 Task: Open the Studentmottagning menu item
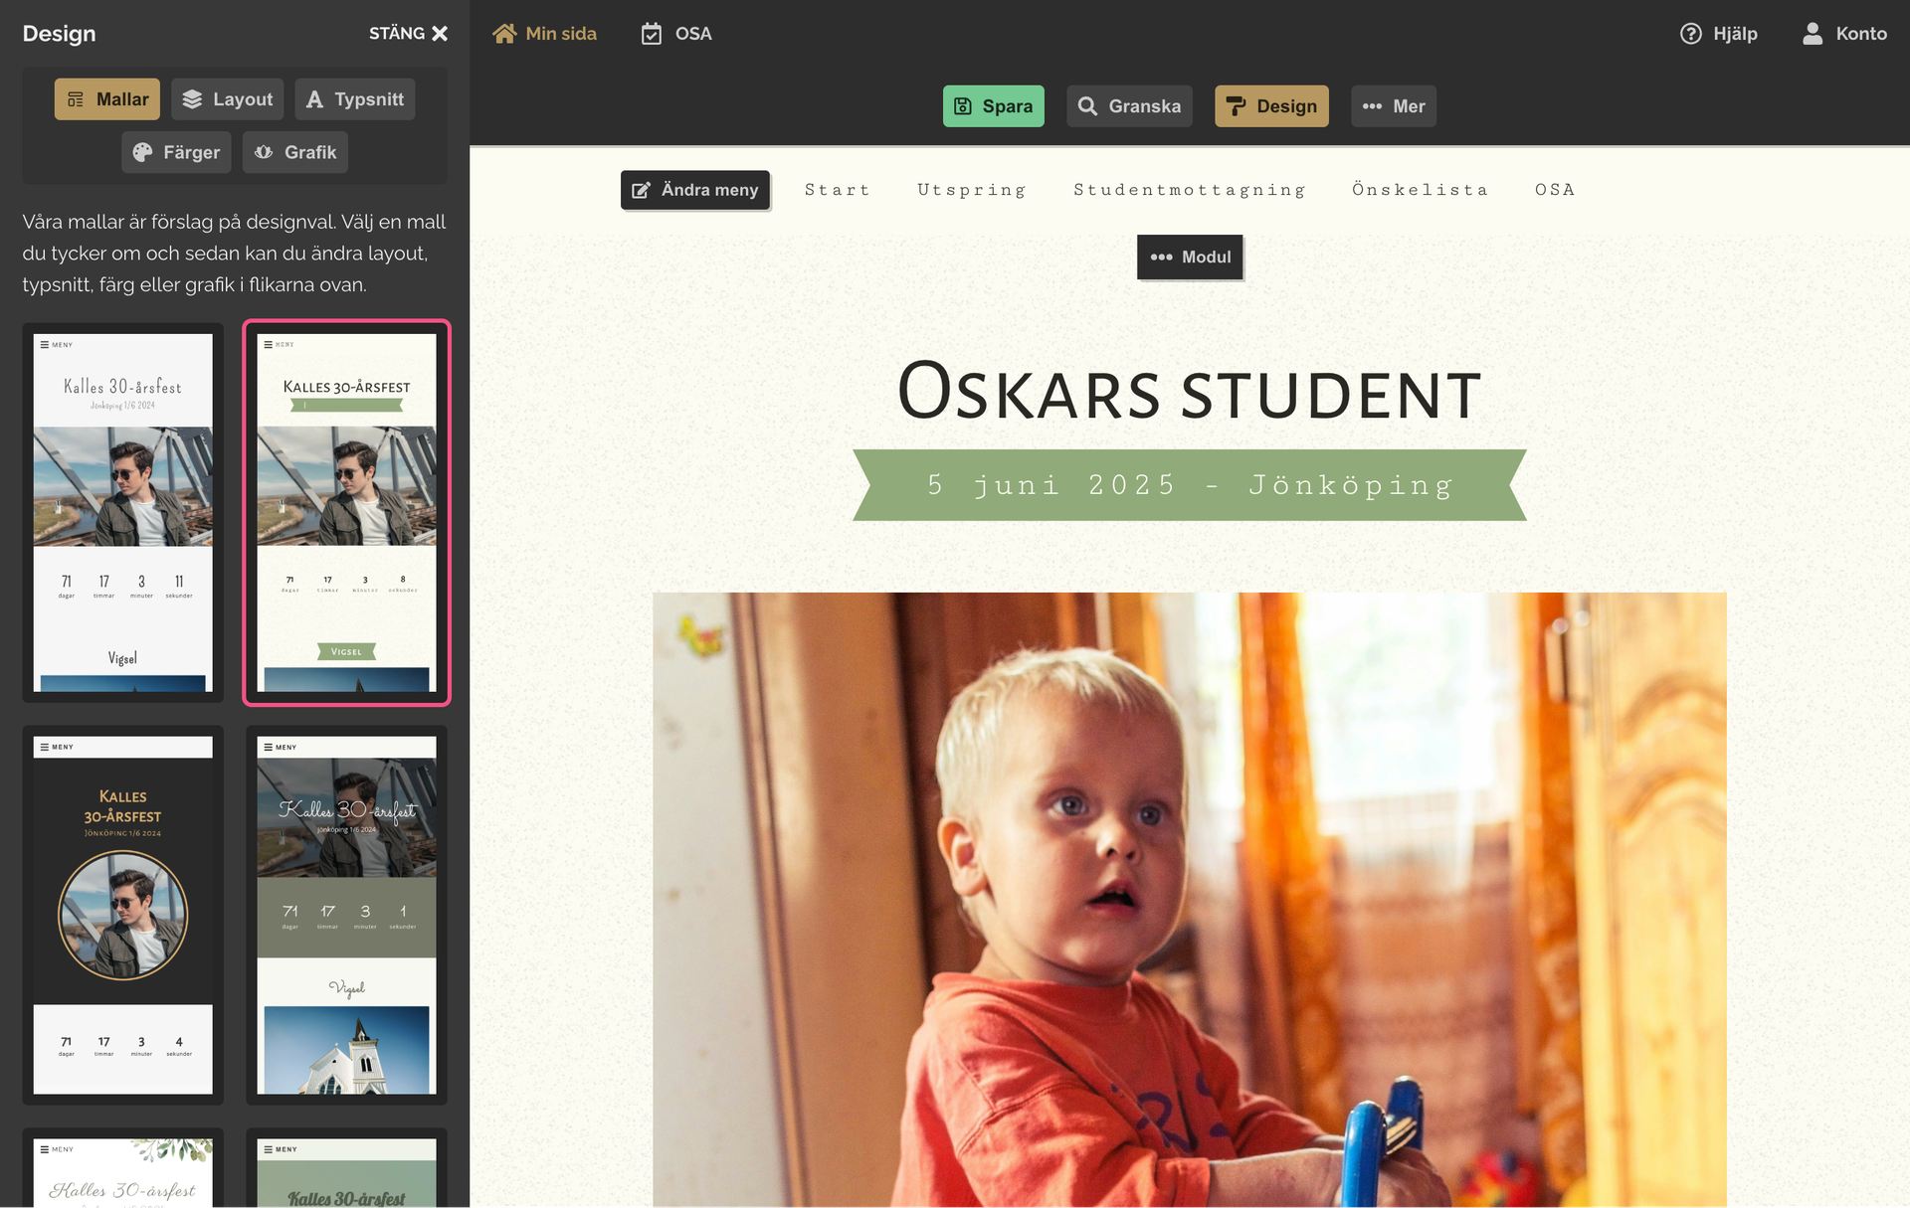[x=1190, y=190]
